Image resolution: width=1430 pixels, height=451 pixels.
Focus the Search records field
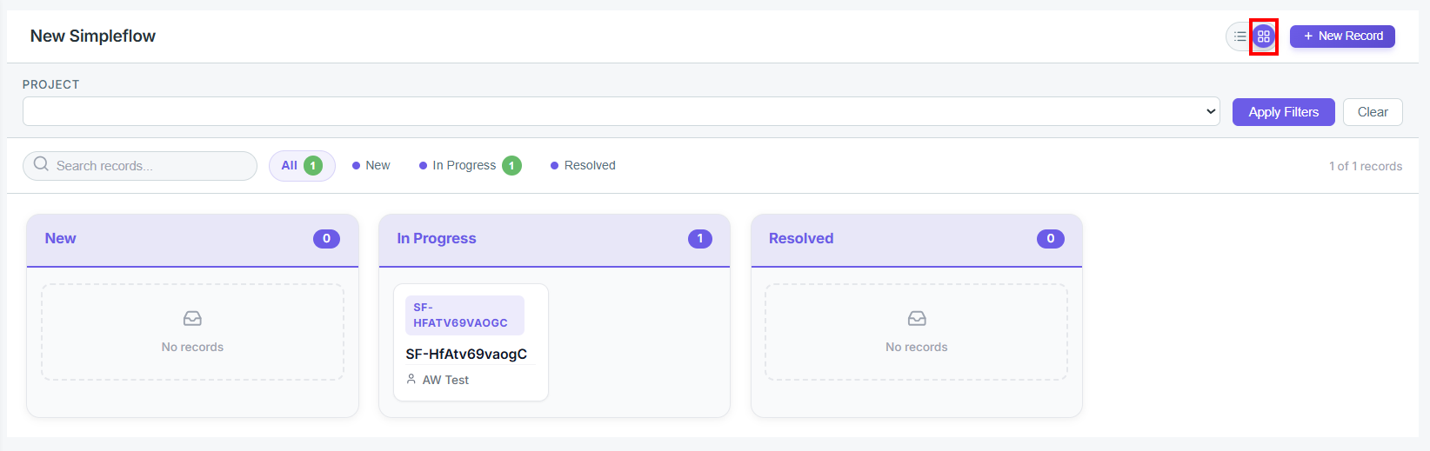140,166
